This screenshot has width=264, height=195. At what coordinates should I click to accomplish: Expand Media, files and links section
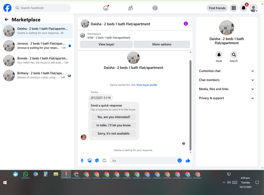pyautogui.click(x=227, y=89)
